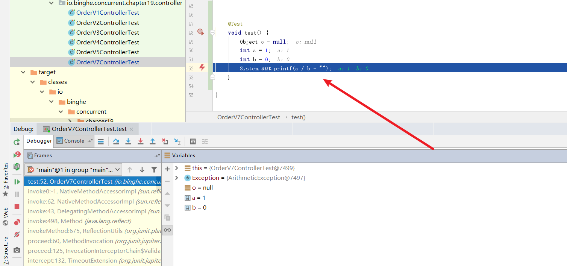Select the Debugger tab

(x=39, y=141)
